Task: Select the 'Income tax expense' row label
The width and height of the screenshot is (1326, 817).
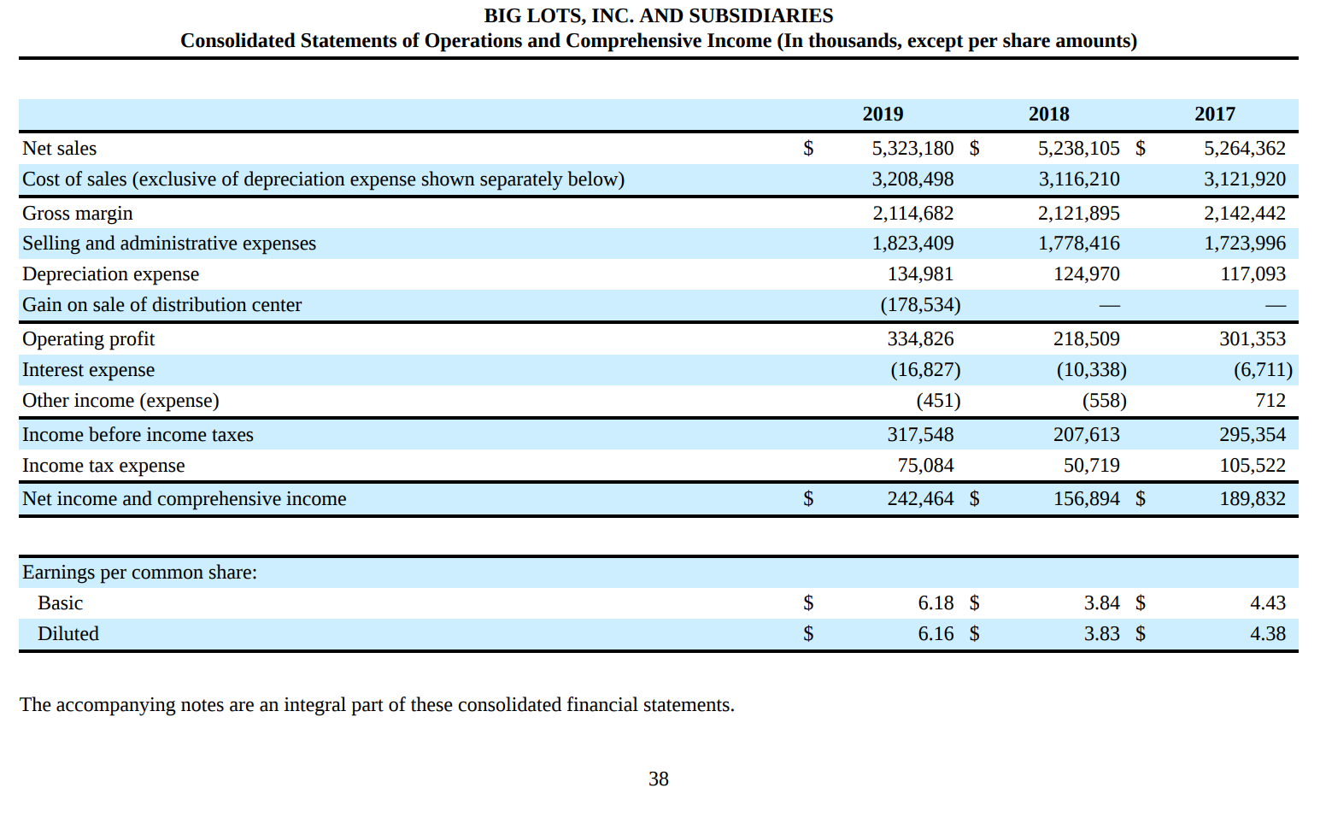Action: tap(103, 465)
